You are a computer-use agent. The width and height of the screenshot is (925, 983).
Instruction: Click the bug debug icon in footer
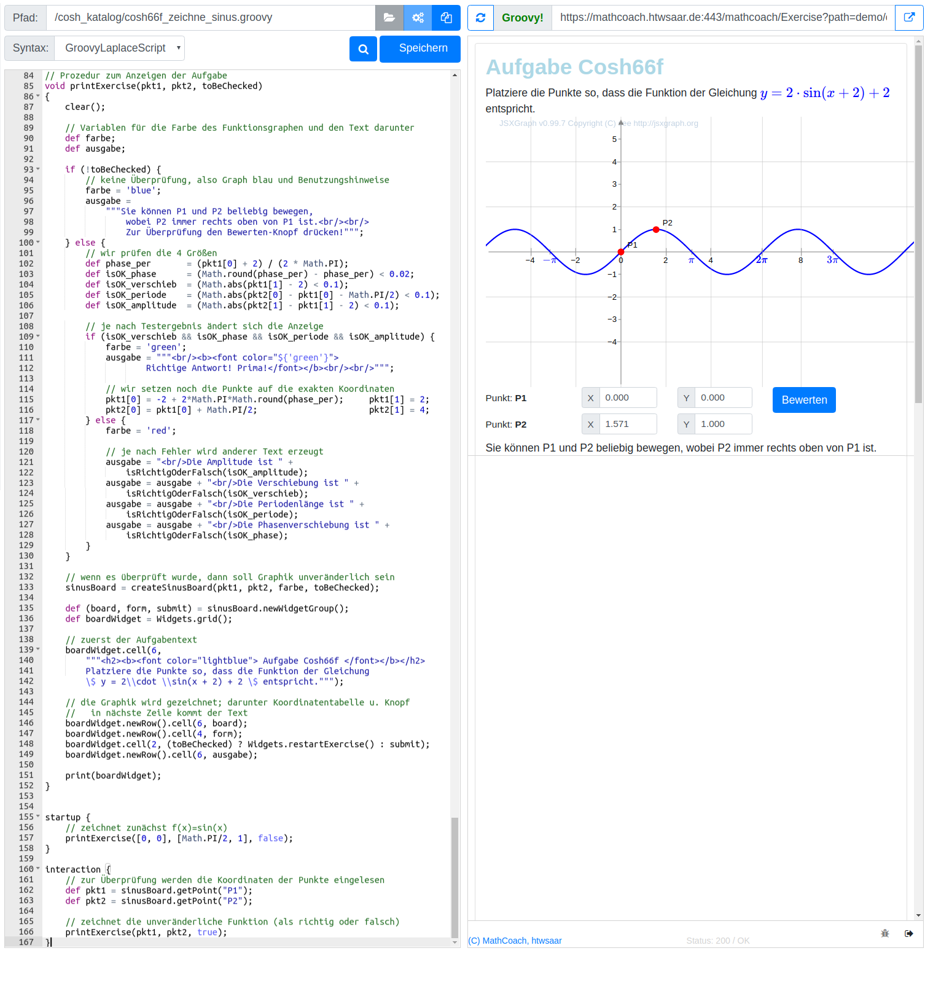[x=885, y=933]
